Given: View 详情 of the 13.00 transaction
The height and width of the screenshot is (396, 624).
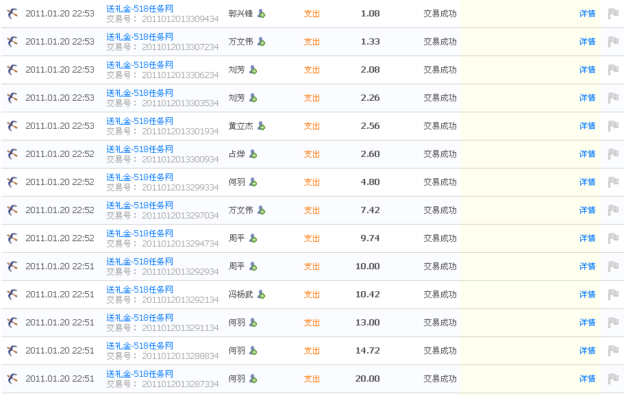Looking at the screenshot, I should (587, 323).
